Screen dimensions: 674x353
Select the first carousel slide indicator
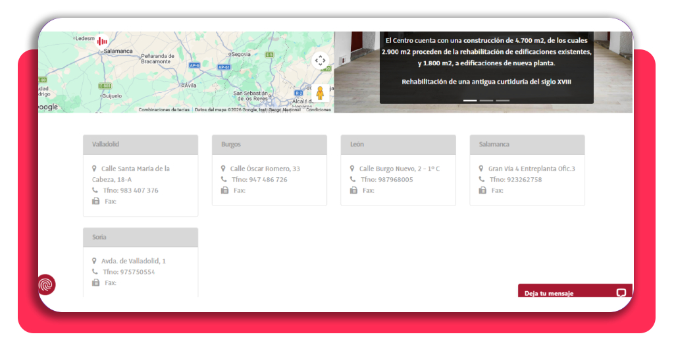point(470,101)
